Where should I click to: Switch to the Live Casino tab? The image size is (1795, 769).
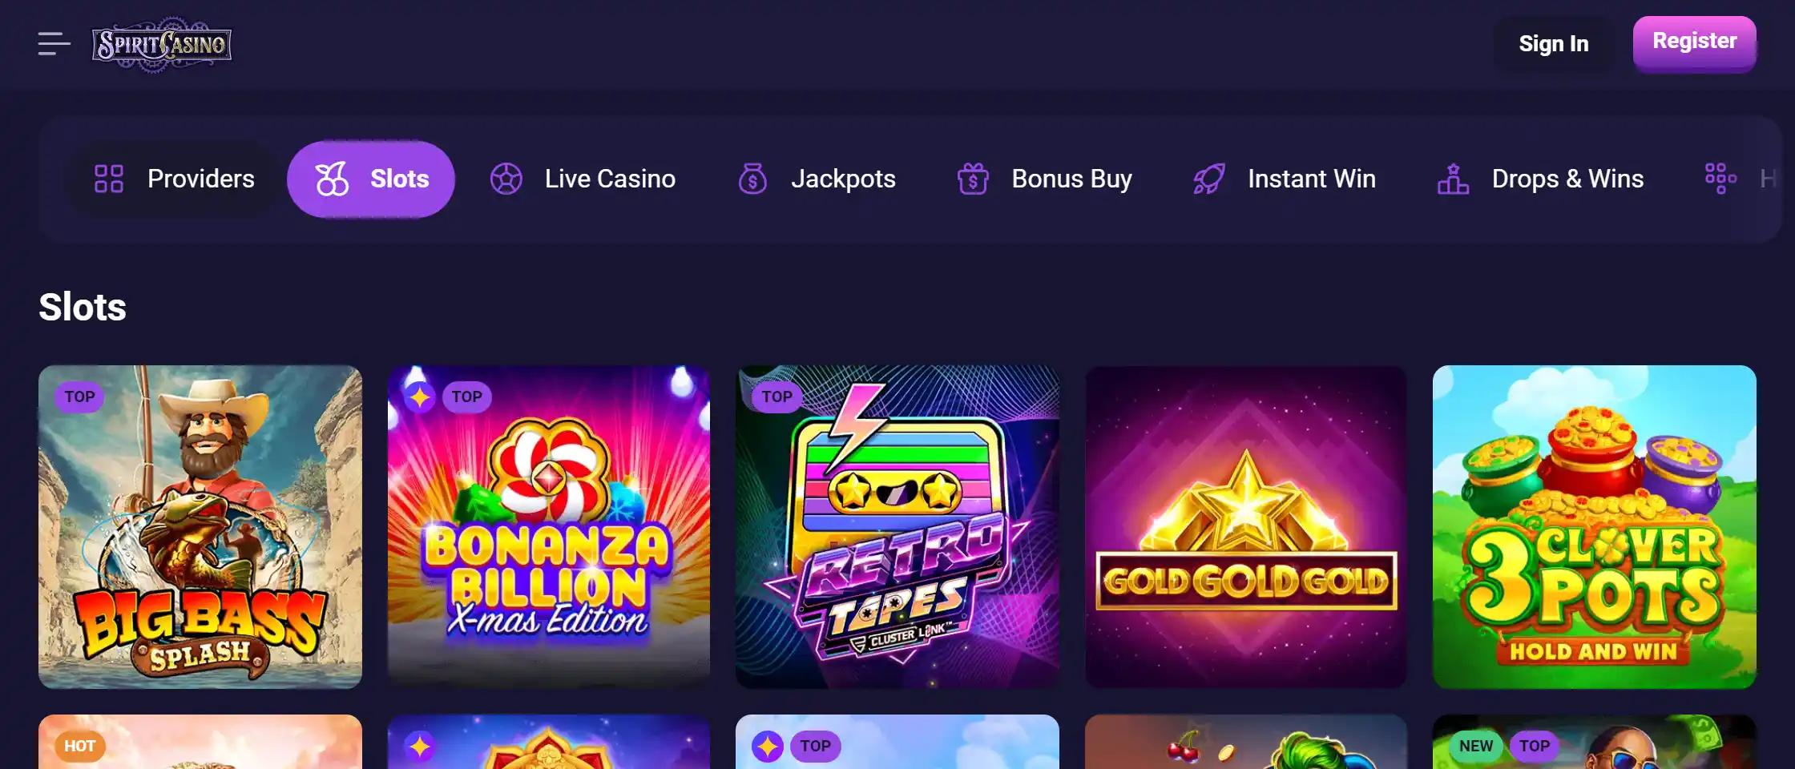pyautogui.click(x=609, y=179)
